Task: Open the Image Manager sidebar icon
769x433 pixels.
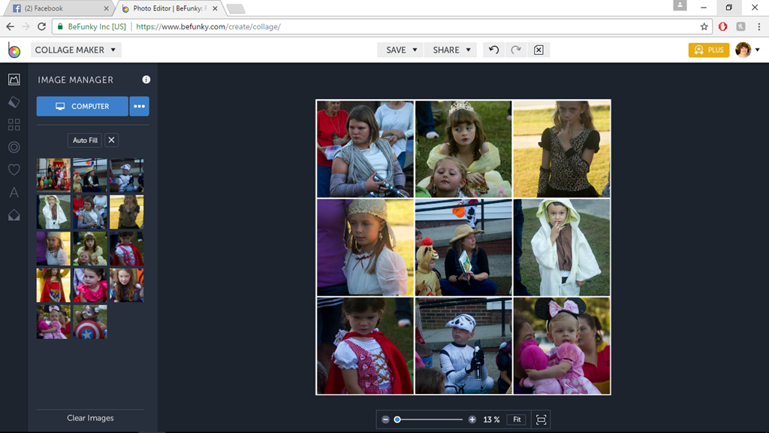Action: pos(14,80)
